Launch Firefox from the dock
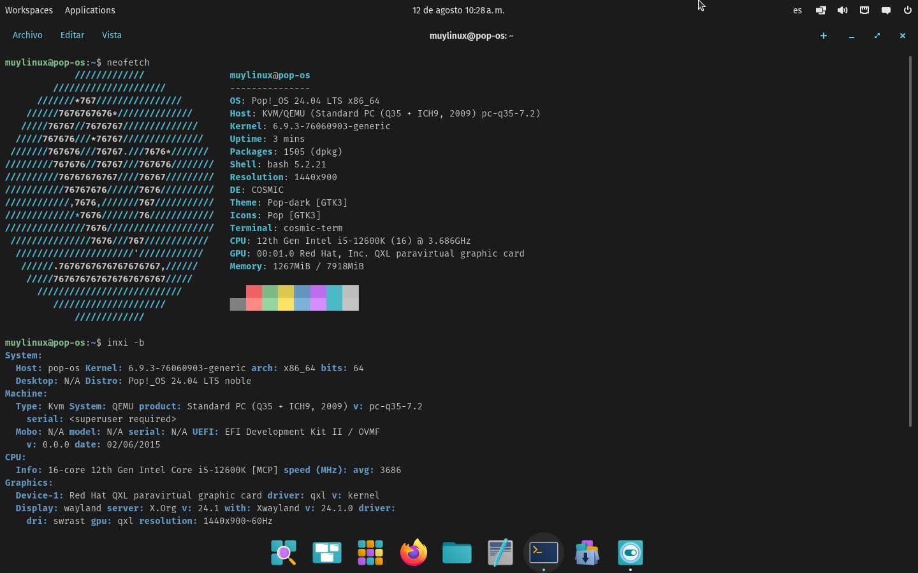 pyautogui.click(x=414, y=553)
